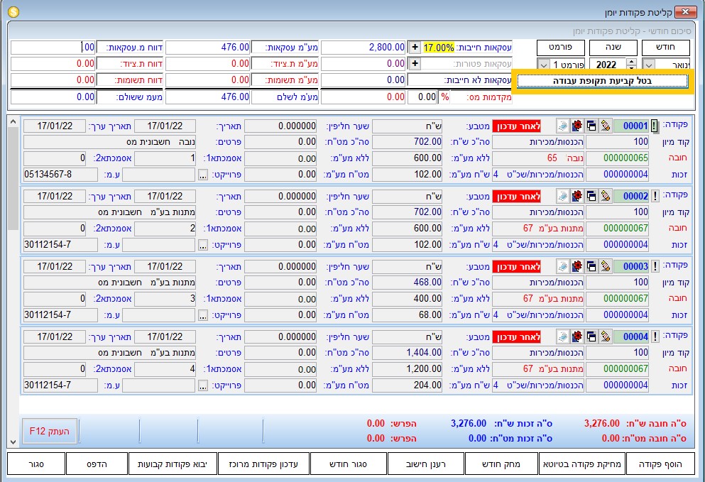This screenshot has width=705, height=482.
Task: Click the ע.מ value 05134567-8
Action: 60,175
